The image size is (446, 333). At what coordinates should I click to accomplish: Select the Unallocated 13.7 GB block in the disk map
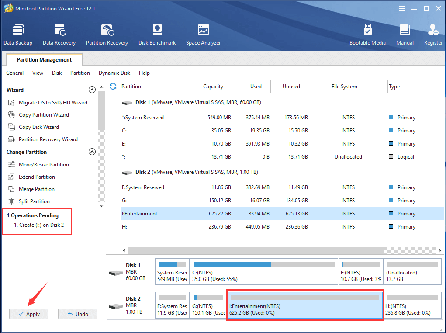coord(413,271)
